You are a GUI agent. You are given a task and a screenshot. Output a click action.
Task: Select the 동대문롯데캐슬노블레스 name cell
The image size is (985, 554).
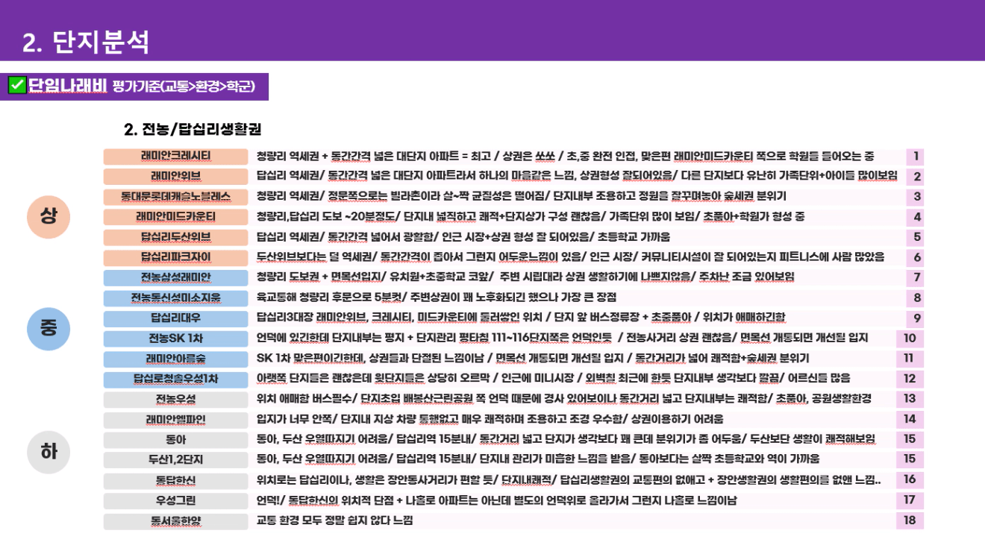coord(175,197)
